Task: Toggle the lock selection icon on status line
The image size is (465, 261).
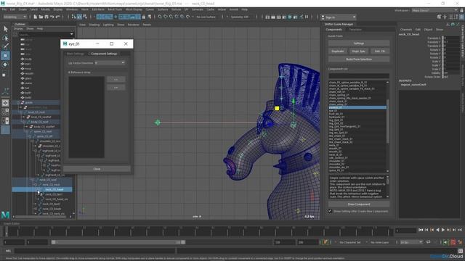Action: point(144,17)
